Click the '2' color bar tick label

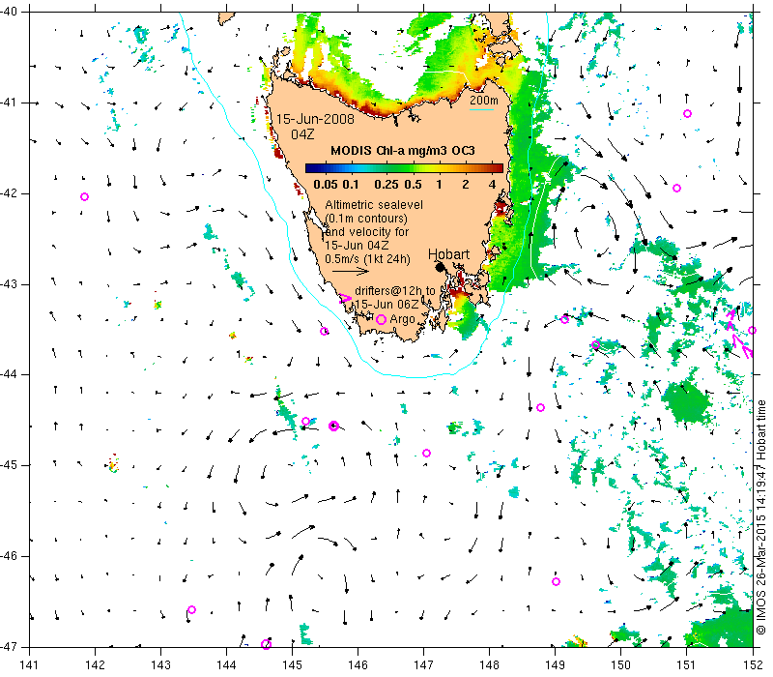pos(466,185)
